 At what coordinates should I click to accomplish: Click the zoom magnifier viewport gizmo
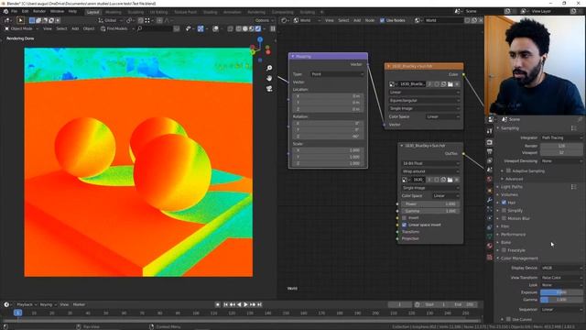click(269, 68)
